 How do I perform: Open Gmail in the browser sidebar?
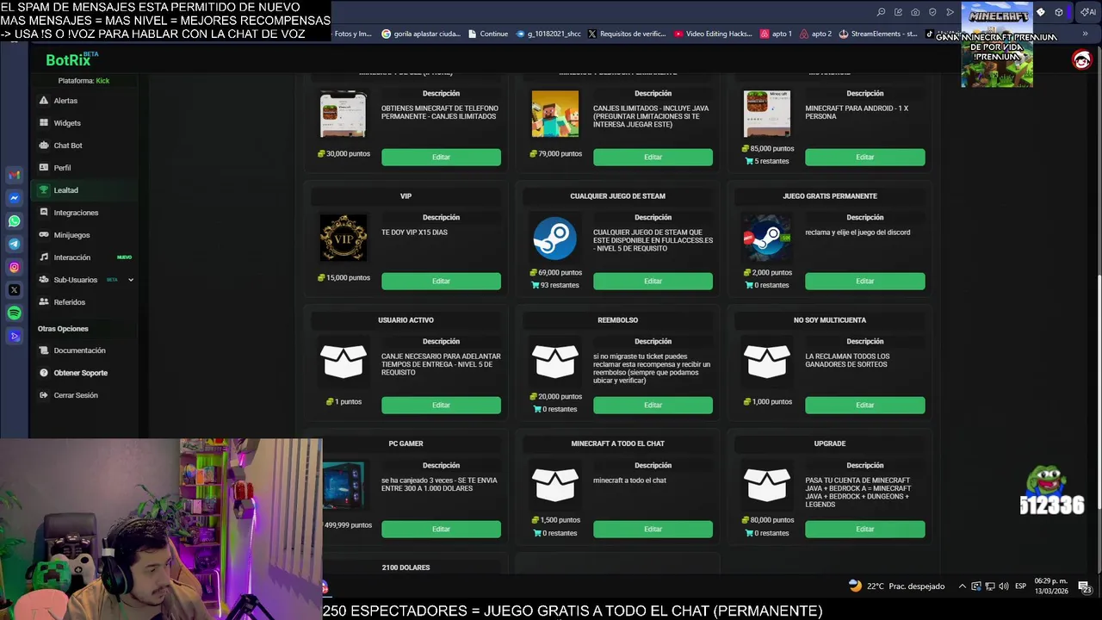[14, 175]
